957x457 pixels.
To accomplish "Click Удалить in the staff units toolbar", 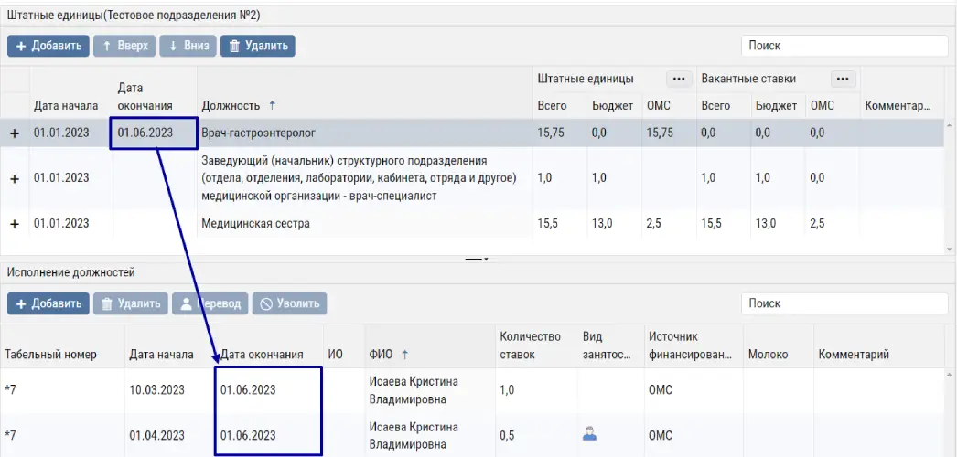I will pyautogui.click(x=258, y=46).
